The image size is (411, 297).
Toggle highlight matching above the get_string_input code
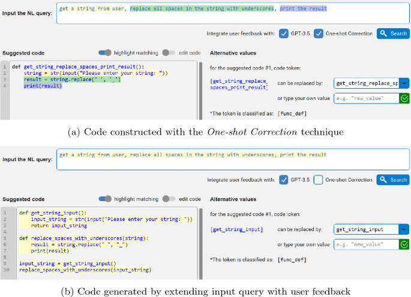pos(105,199)
